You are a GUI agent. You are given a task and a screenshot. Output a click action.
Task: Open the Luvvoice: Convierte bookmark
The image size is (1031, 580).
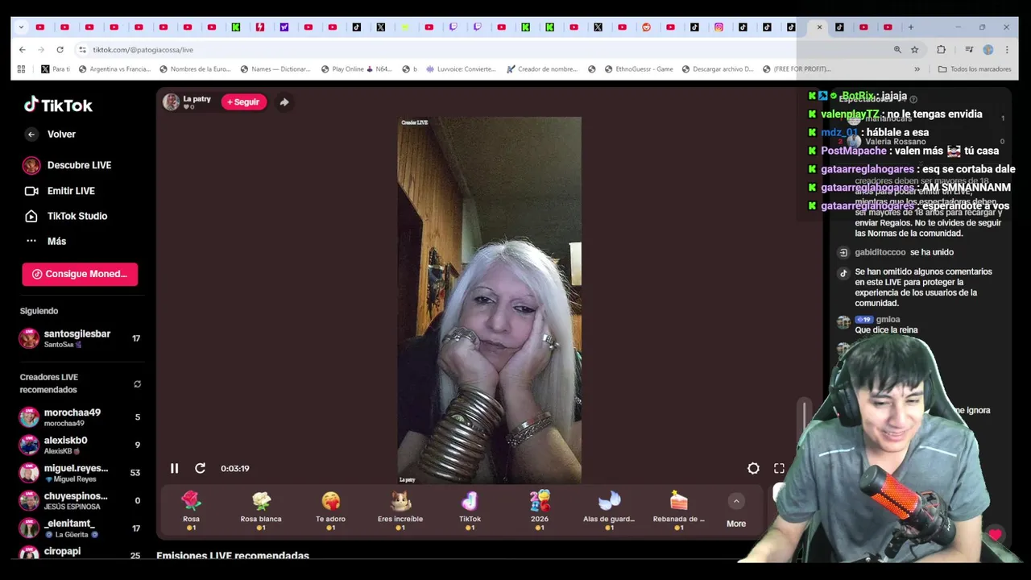pyautogui.click(x=461, y=69)
